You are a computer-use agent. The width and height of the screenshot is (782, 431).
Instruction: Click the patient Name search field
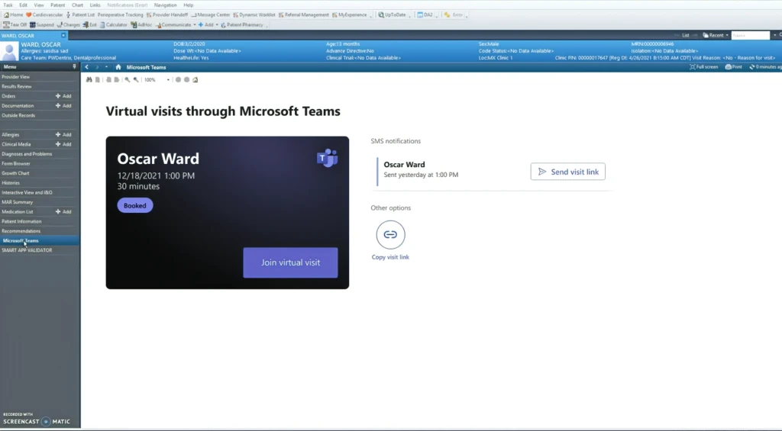point(750,35)
